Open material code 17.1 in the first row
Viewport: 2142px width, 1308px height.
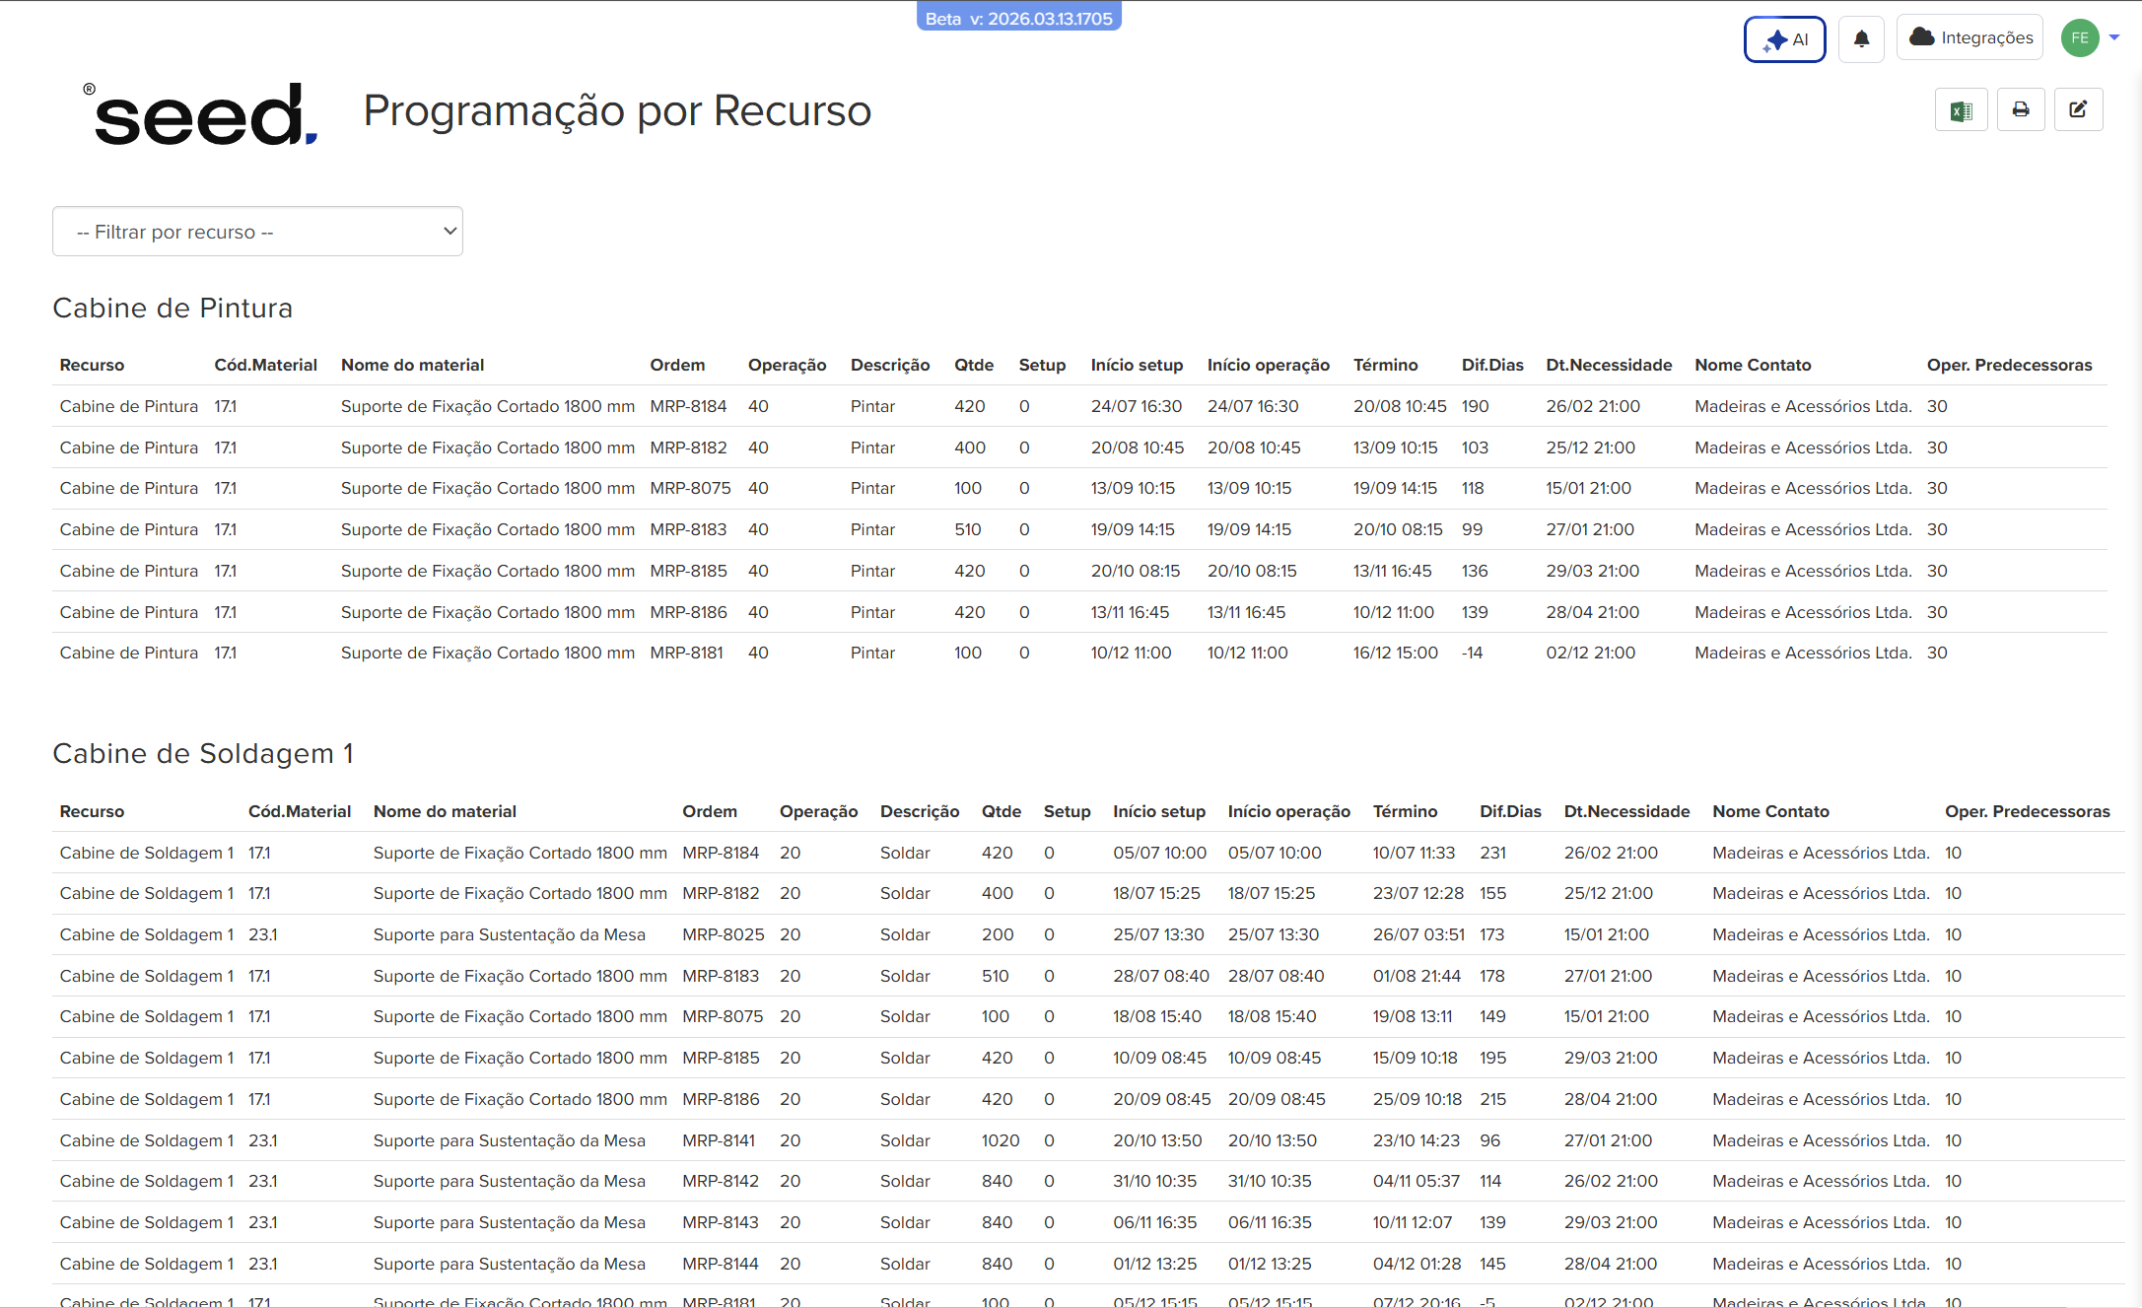[x=225, y=406]
